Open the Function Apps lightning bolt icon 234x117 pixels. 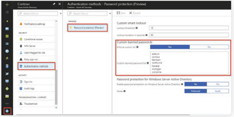point(7,59)
